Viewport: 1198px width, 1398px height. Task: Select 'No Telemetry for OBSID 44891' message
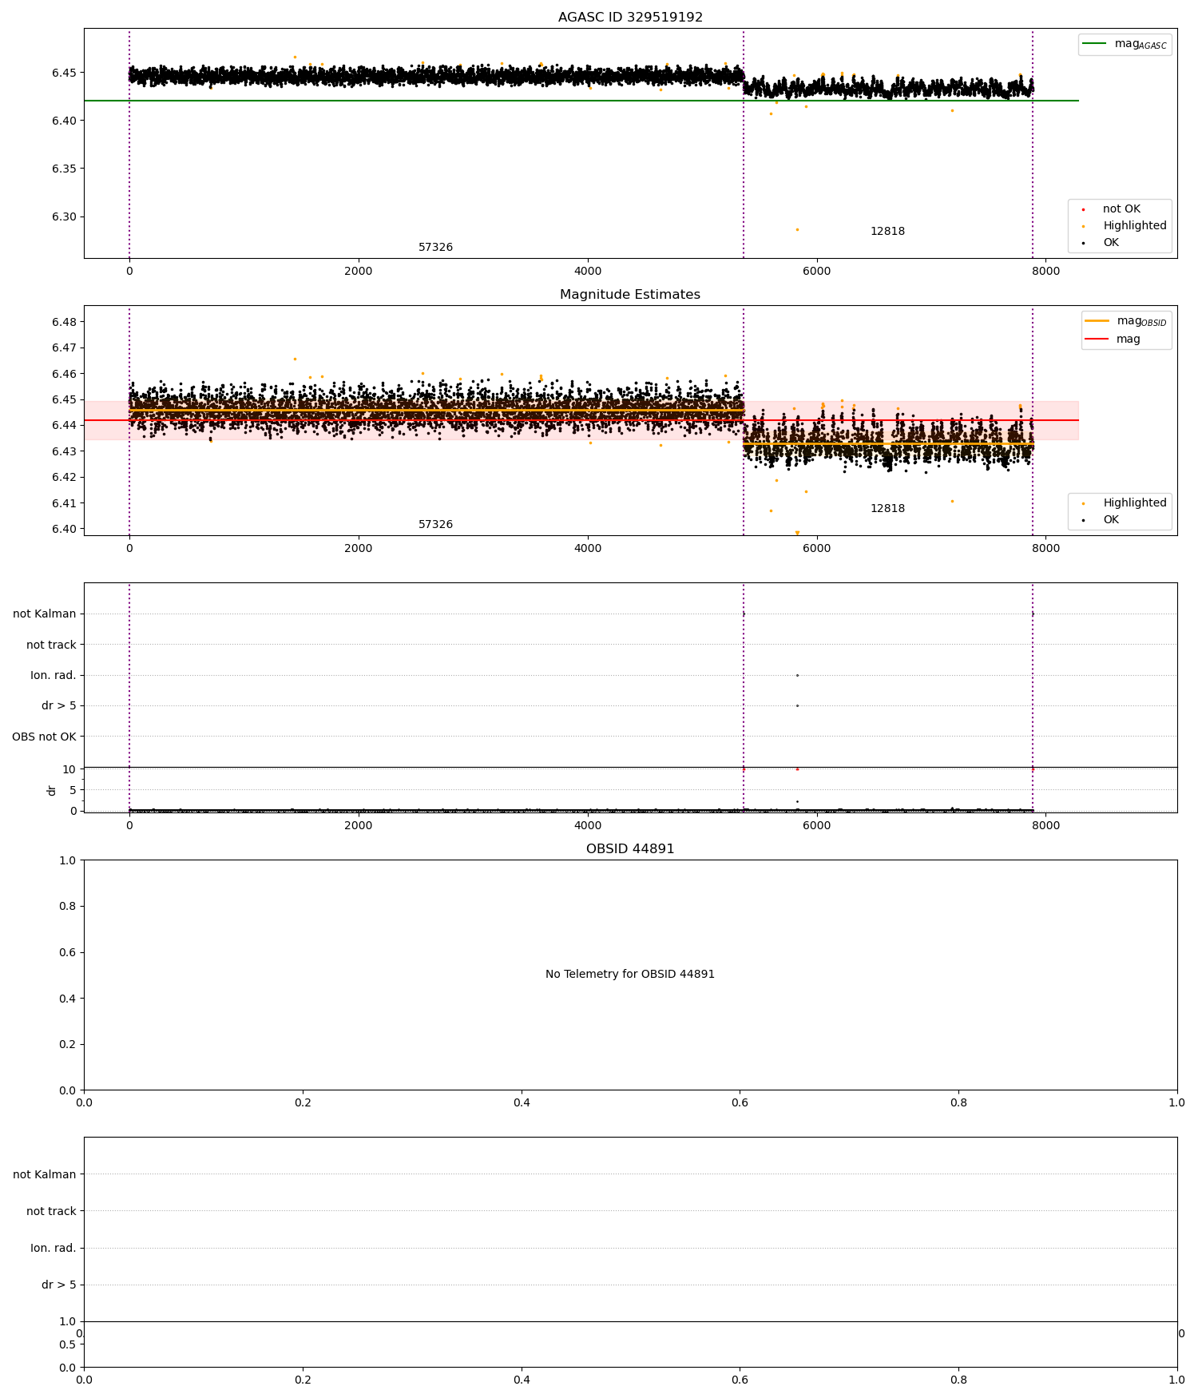point(630,974)
